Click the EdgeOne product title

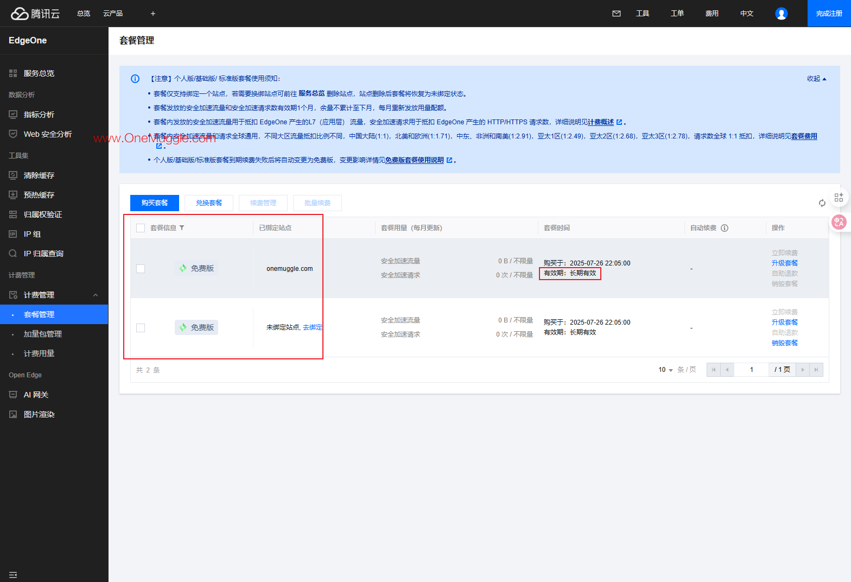coord(28,41)
